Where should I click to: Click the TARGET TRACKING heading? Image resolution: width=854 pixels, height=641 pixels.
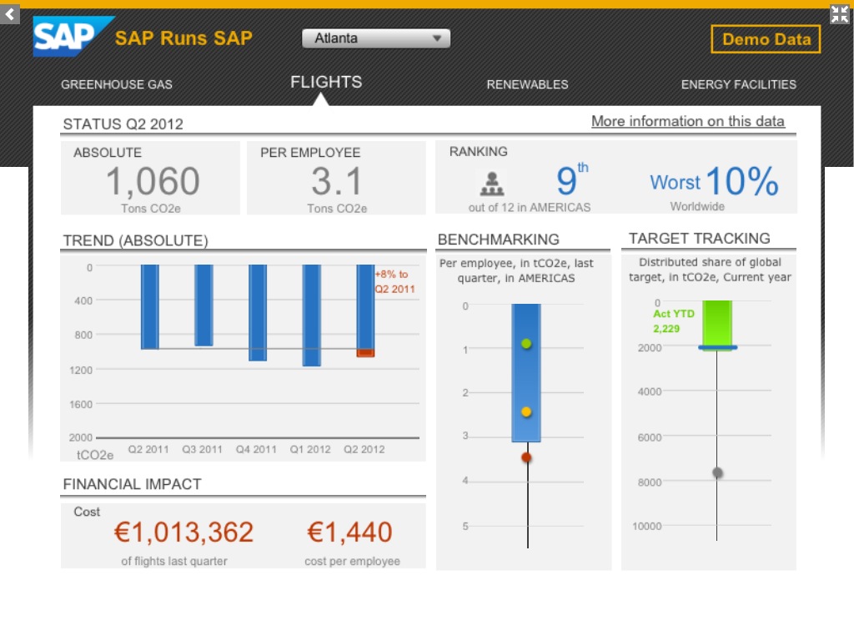pyautogui.click(x=700, y=238)
